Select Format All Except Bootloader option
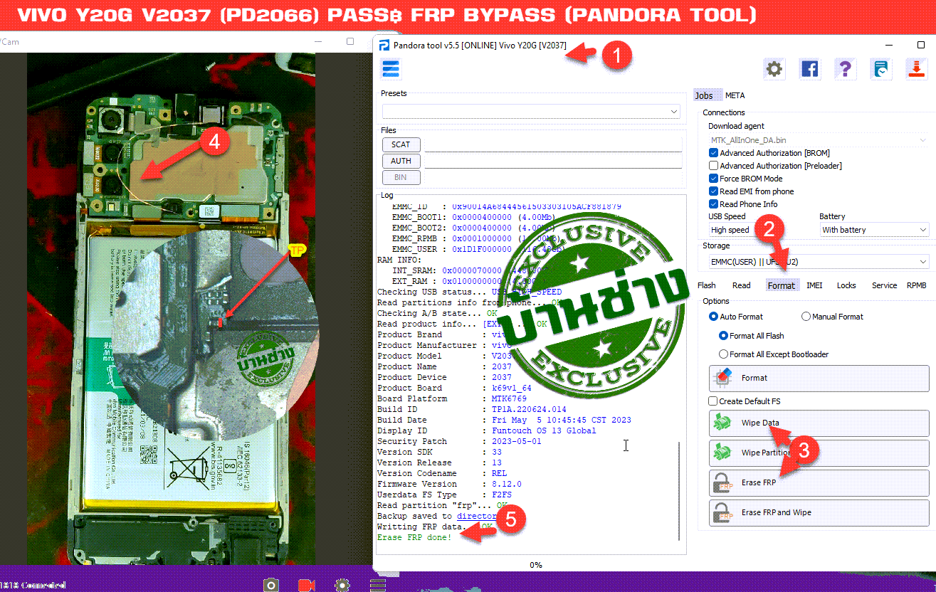Viewport: 936px width, 592px height. click(724, 354)
